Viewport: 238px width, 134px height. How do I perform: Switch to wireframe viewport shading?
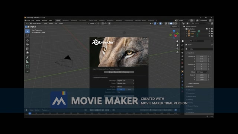click(169, 23)
